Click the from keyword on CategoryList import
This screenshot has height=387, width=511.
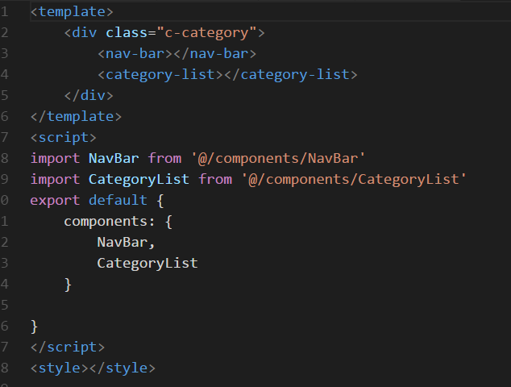[215, 179]
